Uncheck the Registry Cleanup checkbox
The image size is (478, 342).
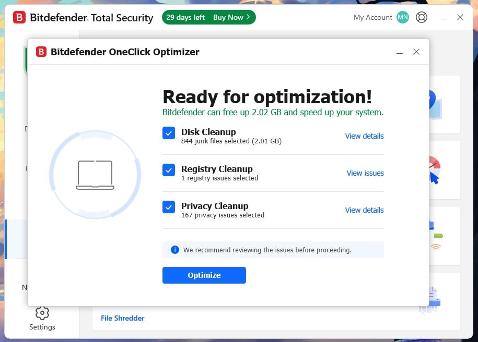(x=169, y=170)
